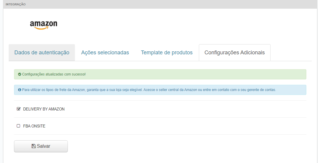Switch to the Ações selecionadas tab

105,53
